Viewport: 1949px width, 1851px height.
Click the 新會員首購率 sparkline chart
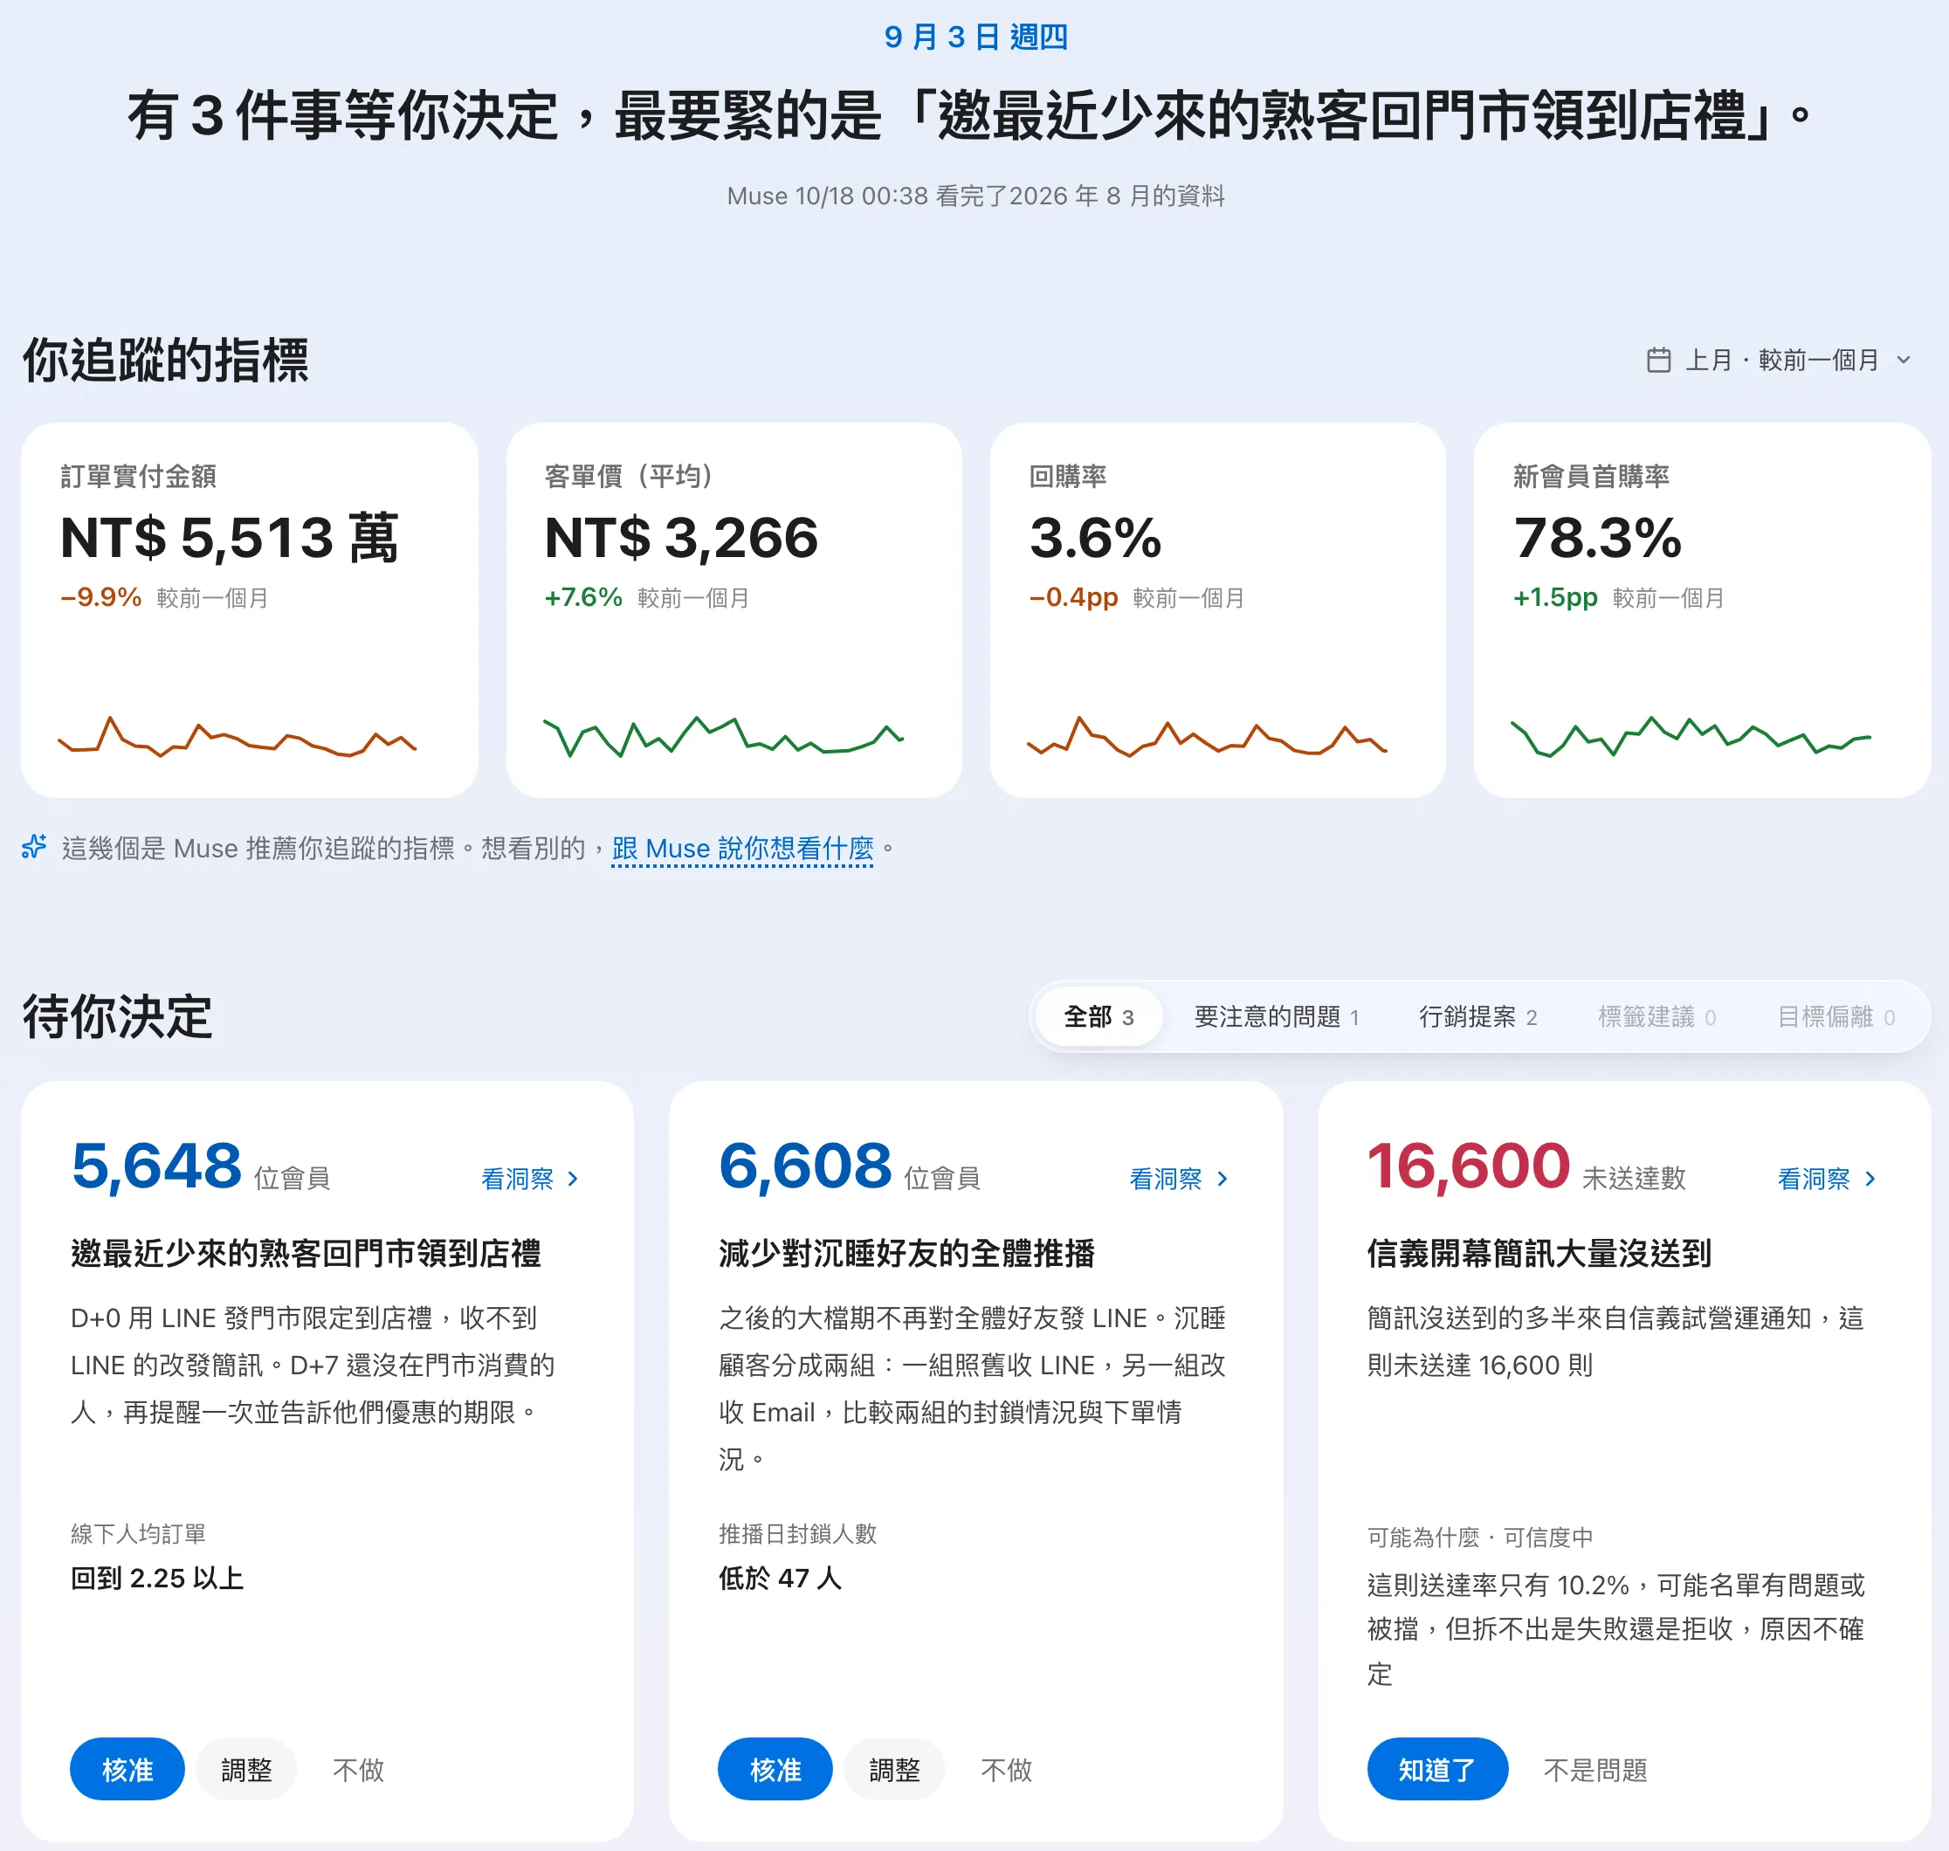click(x=1691, y=736)
